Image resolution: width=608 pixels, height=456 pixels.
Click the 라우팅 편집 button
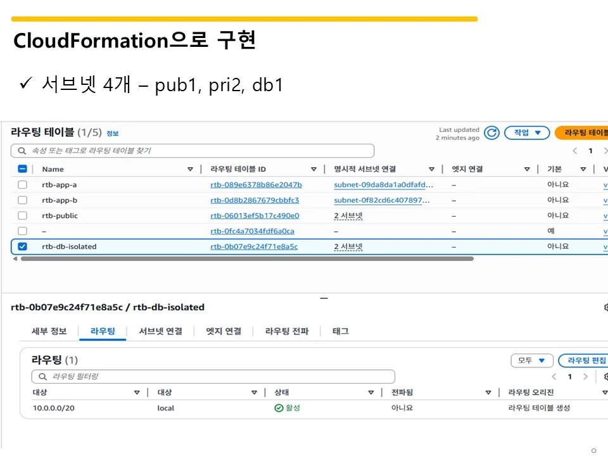point(583,360)
